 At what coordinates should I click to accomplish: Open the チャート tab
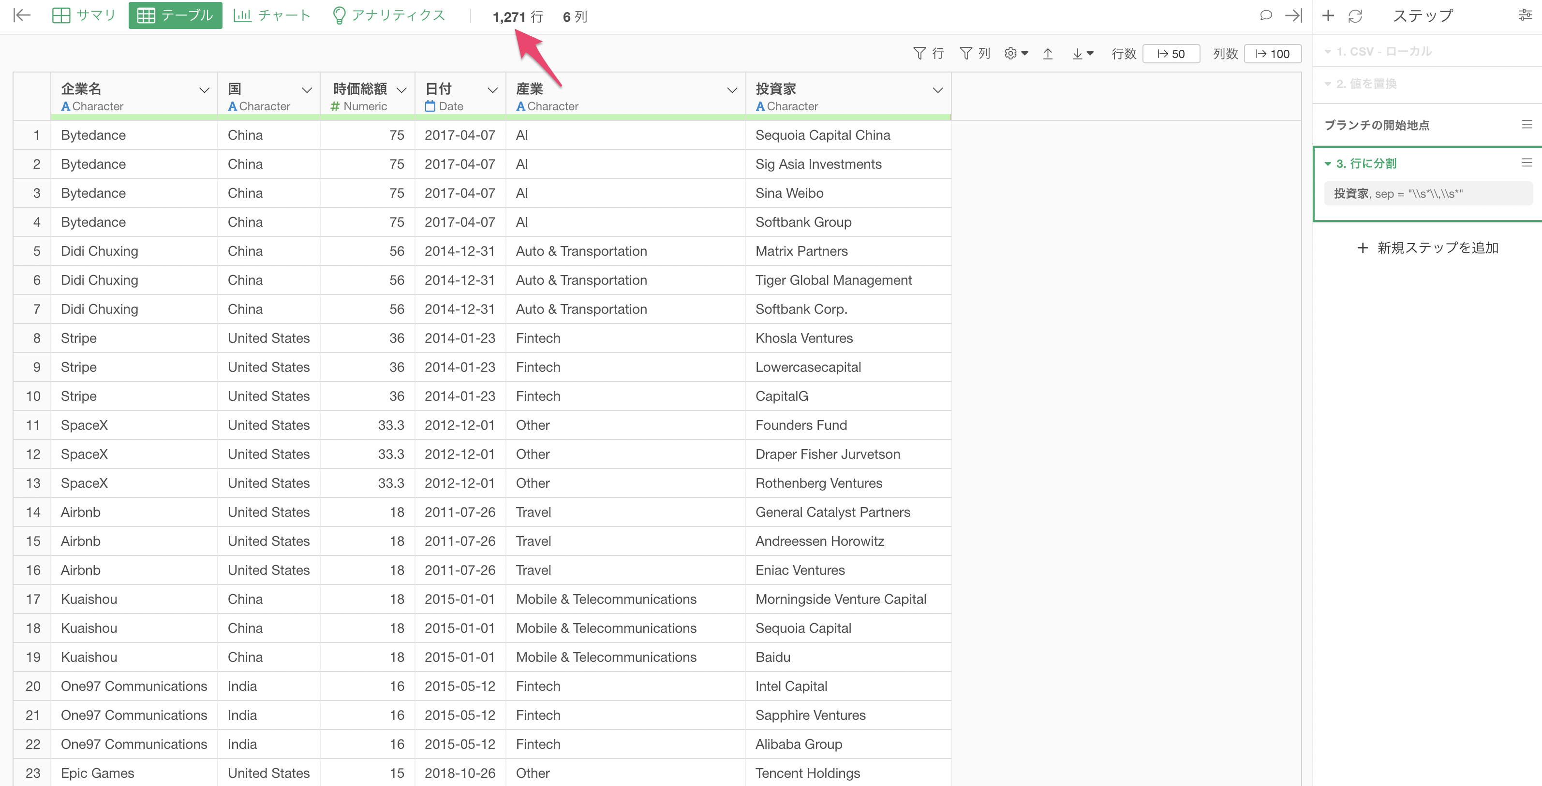[272, 15]
